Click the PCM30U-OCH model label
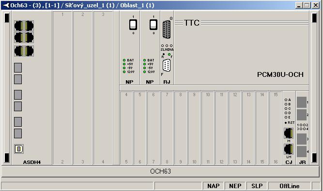Screen dimensions: 323x191 tap(280, 74)
